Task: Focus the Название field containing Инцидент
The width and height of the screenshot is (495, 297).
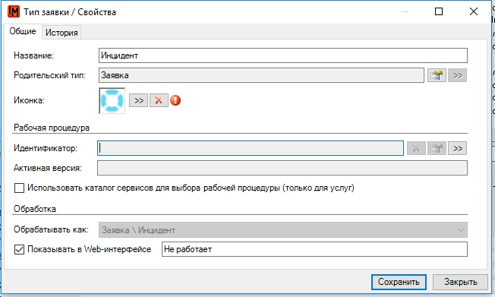Action: 283,55
